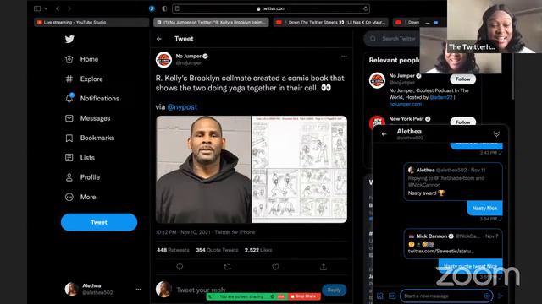Viewport: 542px width, 304px height.
Task: Switch to Down The Twitter Streets tab
Action: [x=331, y=23]
